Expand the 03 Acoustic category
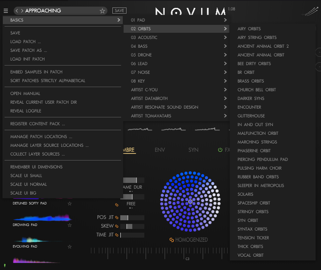The height and width of the screenshot is (270, 321). (x=177, y=37)
